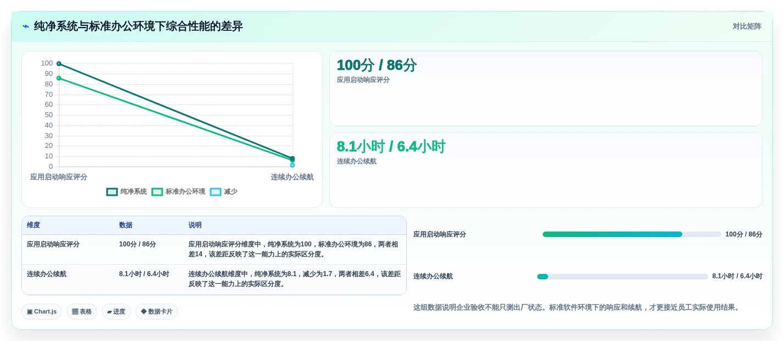Click the diamond icon in 数据卡片 chip
Screen dimensions: 784x341
coord(143,311)
